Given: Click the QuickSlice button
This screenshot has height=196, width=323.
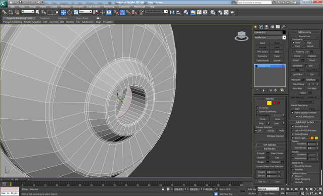Looking at the screenshot, I should [297, 74].
